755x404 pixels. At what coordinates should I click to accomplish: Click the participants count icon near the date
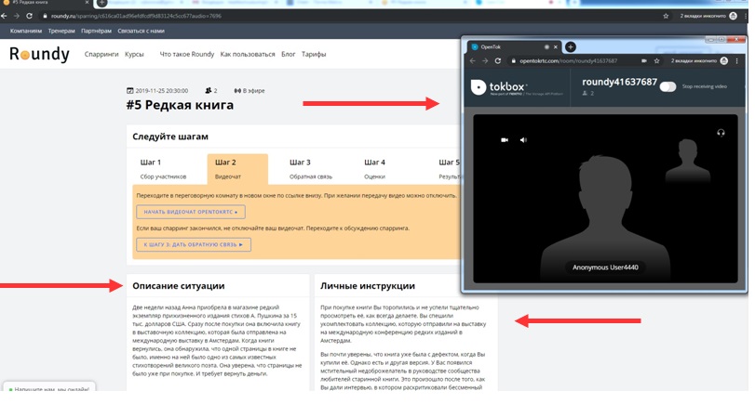coord(208,90)
